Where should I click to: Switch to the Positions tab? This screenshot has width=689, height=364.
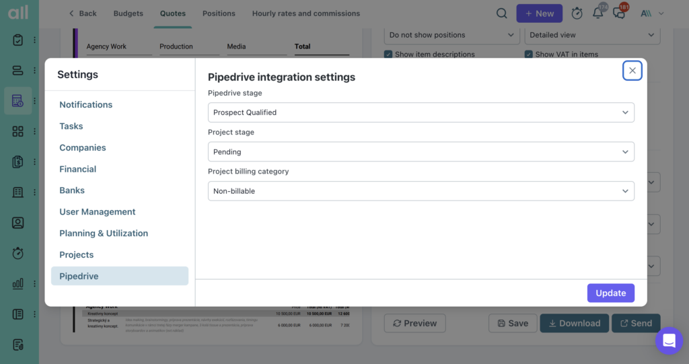[x=219, y=13]
